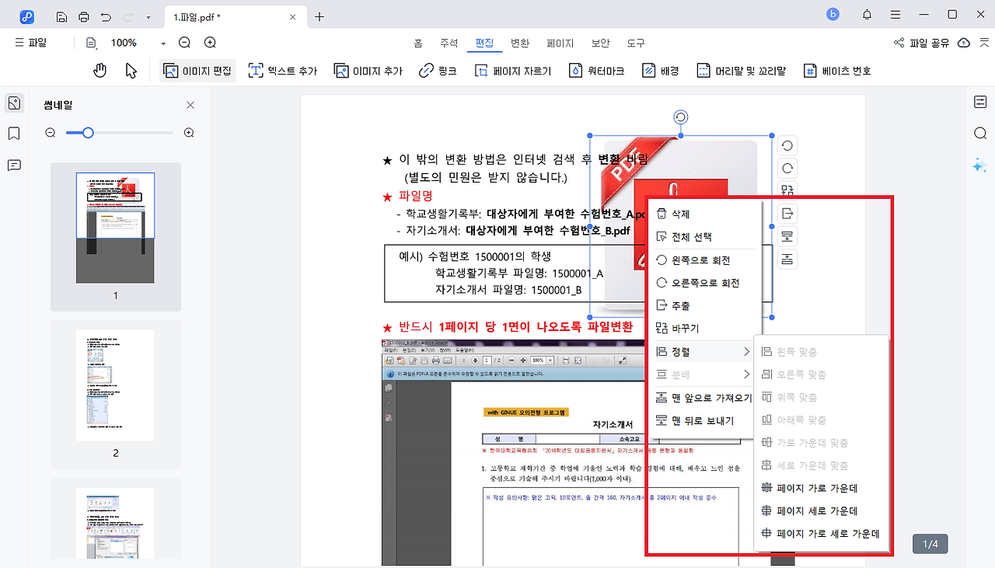The height and width of the screenshot is (568, 995).
Task: Select page 2 thumbnail
Action: pyautogui.click(x=115, y=385)
